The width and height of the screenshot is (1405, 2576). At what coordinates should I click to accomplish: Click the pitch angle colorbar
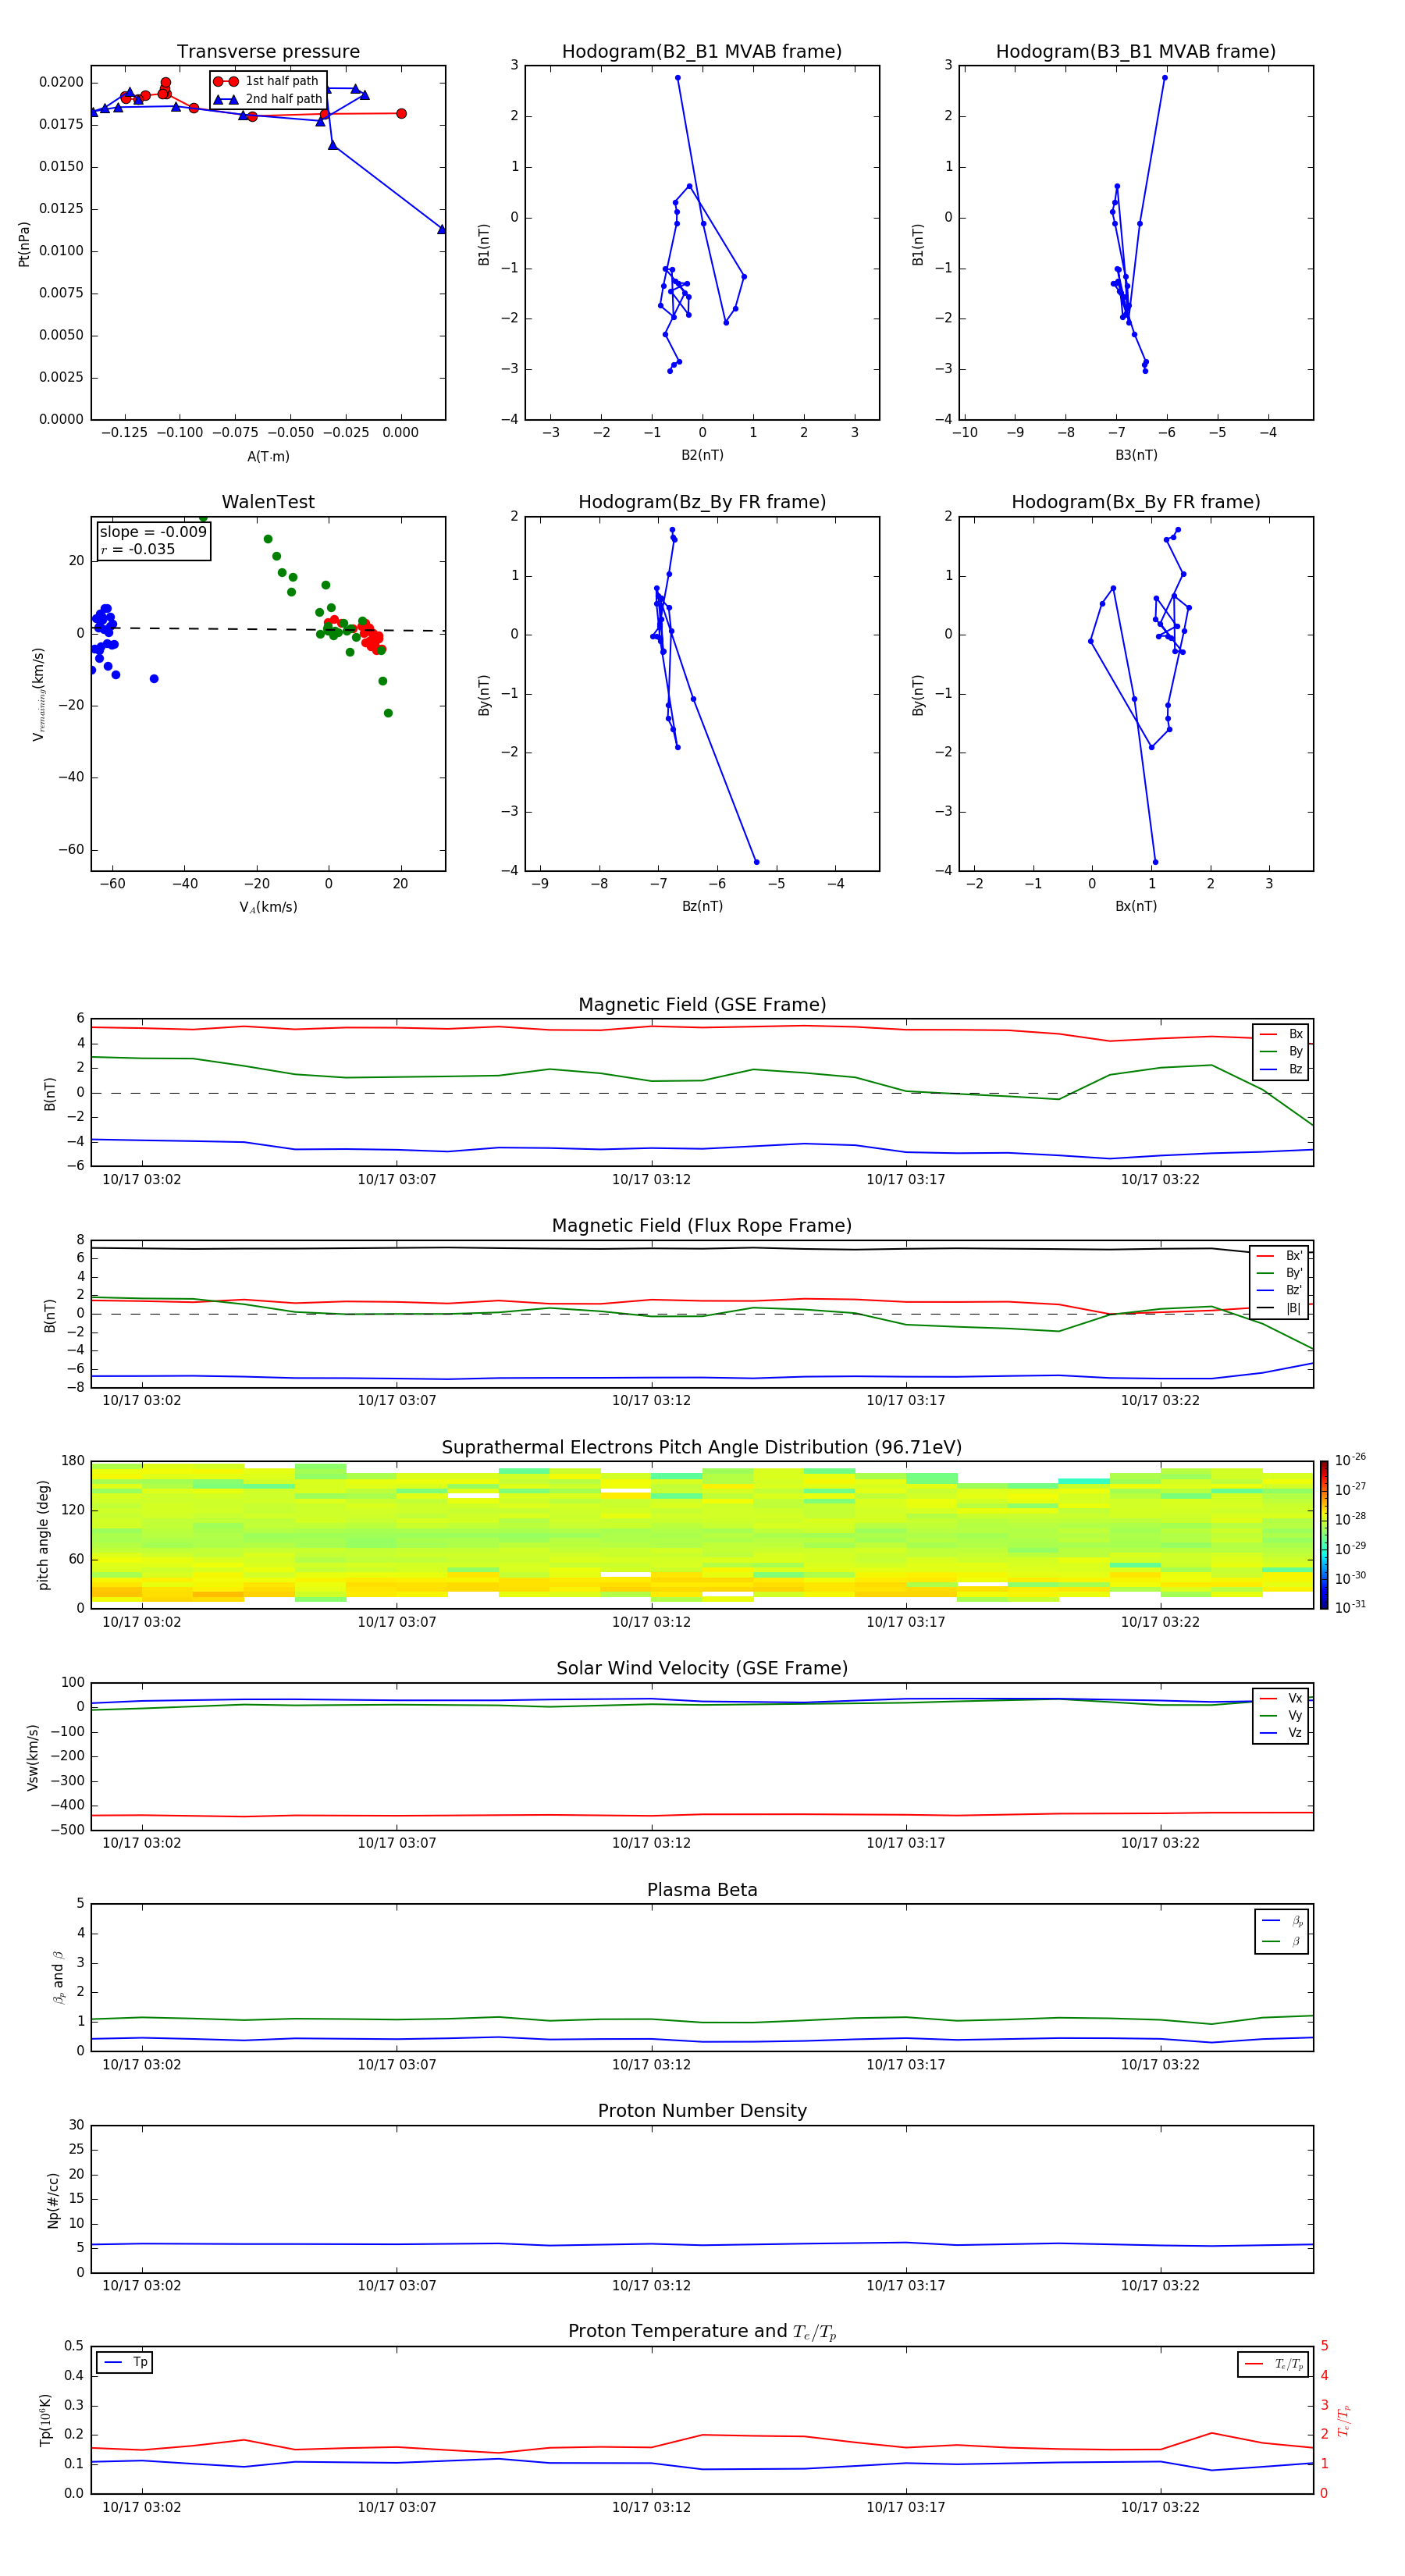coord(1323,1535)
